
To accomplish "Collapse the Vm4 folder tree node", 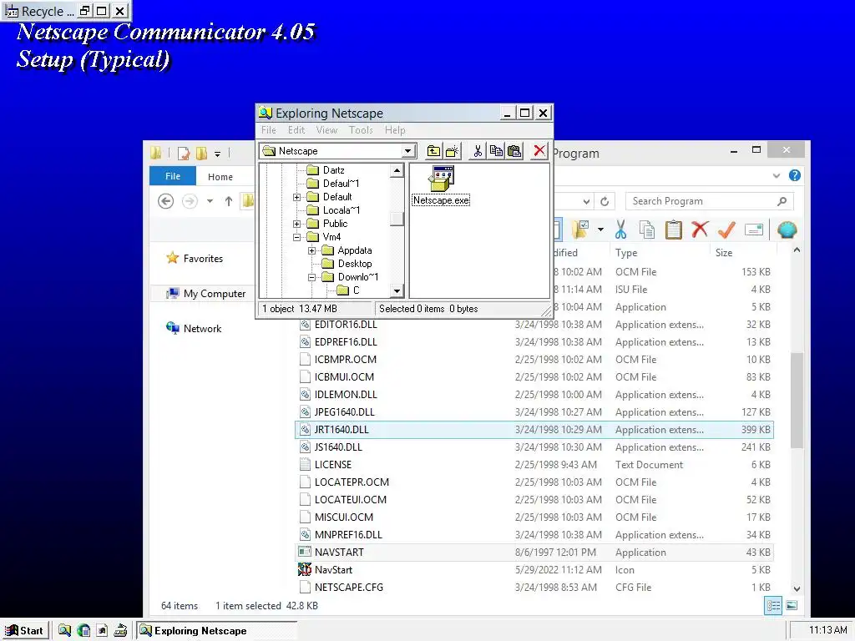I will (296, 237).
